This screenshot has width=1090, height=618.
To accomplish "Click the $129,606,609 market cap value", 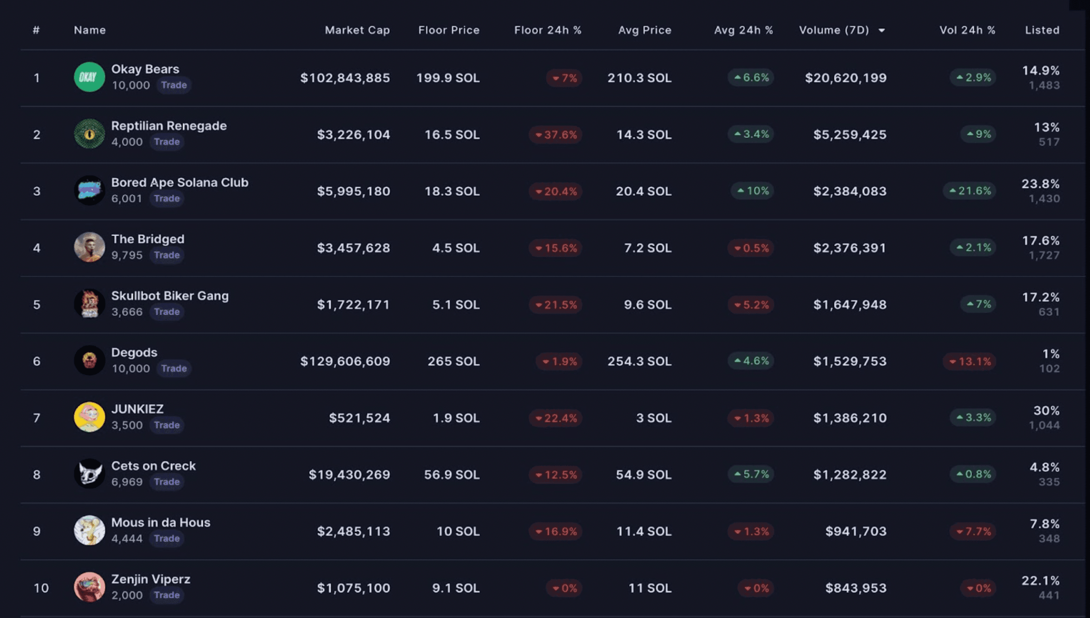I will 345,361.
